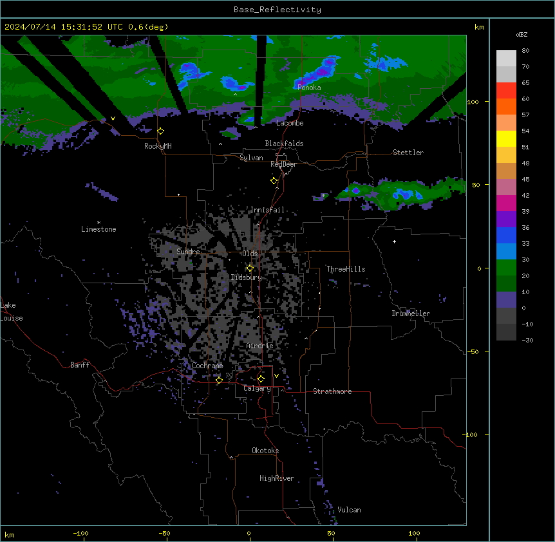Select the yellow diamond marker above Calgary label
Screen dimensions: 555x542
pos(261,379)
